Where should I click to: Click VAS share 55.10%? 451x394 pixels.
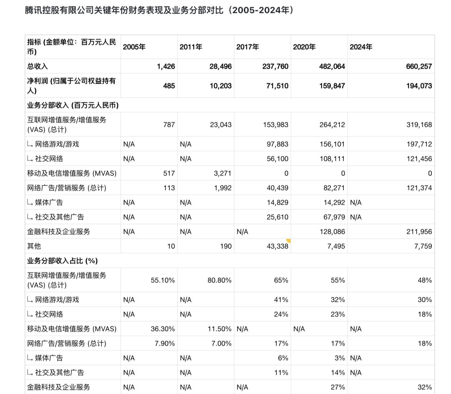[162, 280]
